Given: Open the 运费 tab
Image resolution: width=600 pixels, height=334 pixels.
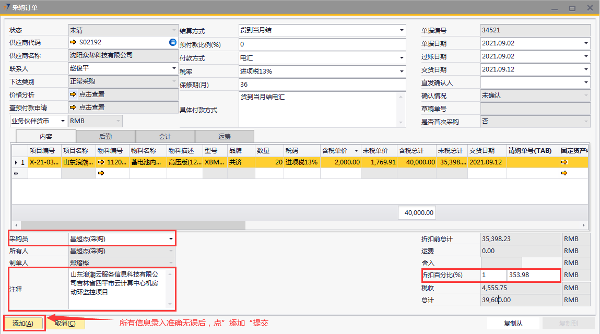Looking at the screenshot, I should click(x=225, y=137).
